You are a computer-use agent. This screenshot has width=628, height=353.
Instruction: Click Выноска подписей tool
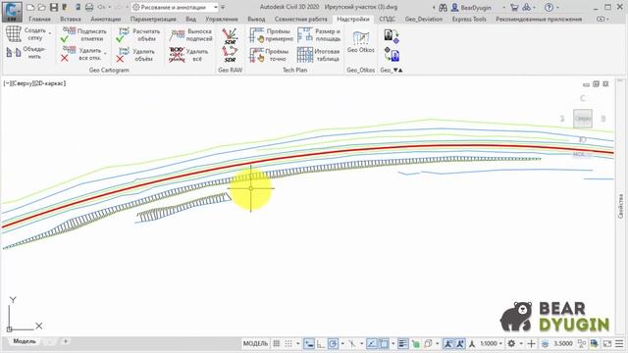pyautogui.click(x=190, y=35)
